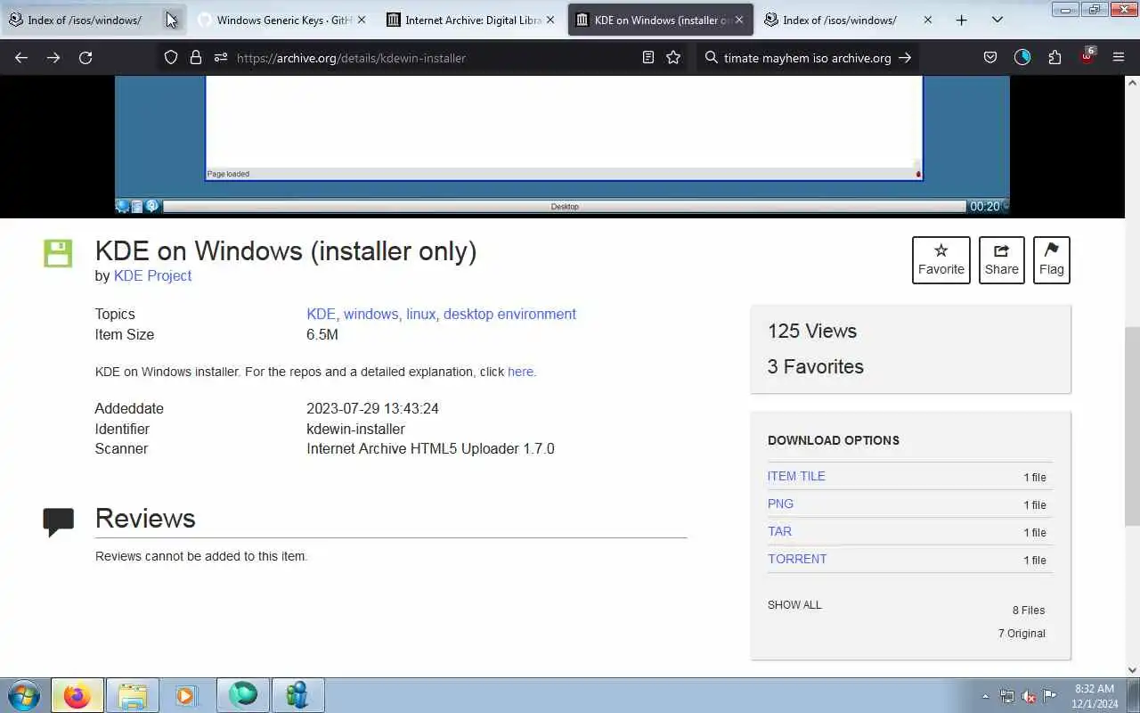This screenshot has width=1140, height=713.
Task: Open Windows Explorer from the taskbar
Action: point(132,695)
